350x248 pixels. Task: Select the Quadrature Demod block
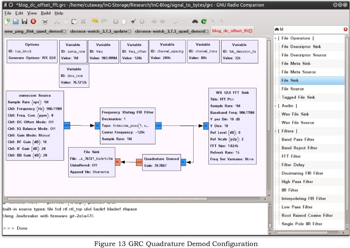tap(161, 162)
